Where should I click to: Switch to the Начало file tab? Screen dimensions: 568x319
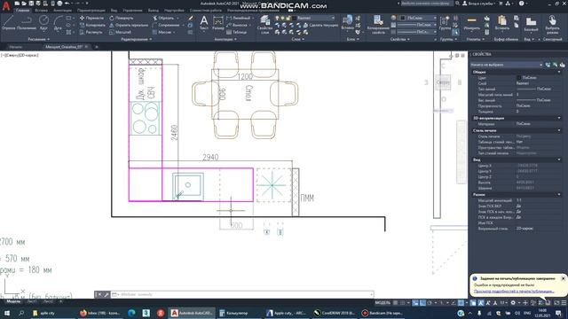point(16,47)
